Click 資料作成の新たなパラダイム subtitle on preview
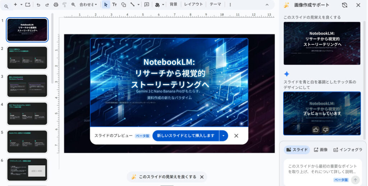This screenshot has height=186, width=368. pos(170,97)
